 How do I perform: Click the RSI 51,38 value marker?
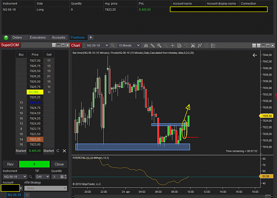pos(266,176)
